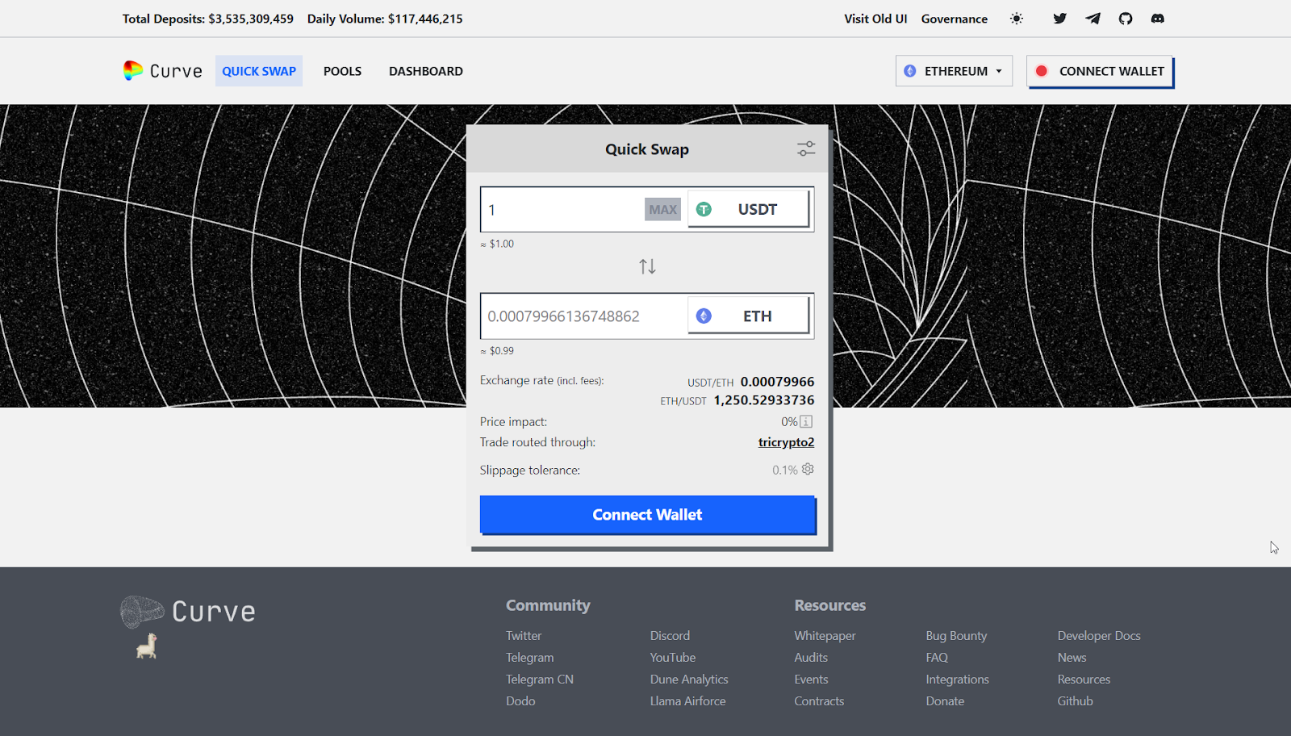
Task: Swap token direction with the arrows icon
Action: [x=647, y=266]
